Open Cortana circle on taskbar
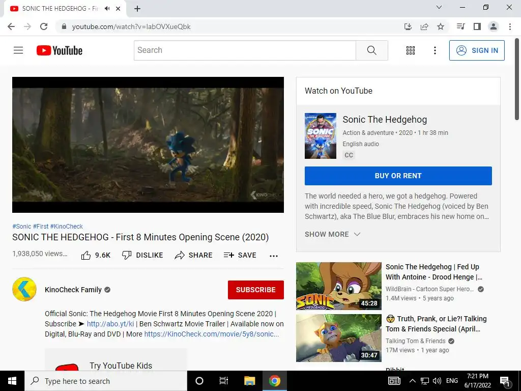The image size is (521, 391). (x=199, y=381)
